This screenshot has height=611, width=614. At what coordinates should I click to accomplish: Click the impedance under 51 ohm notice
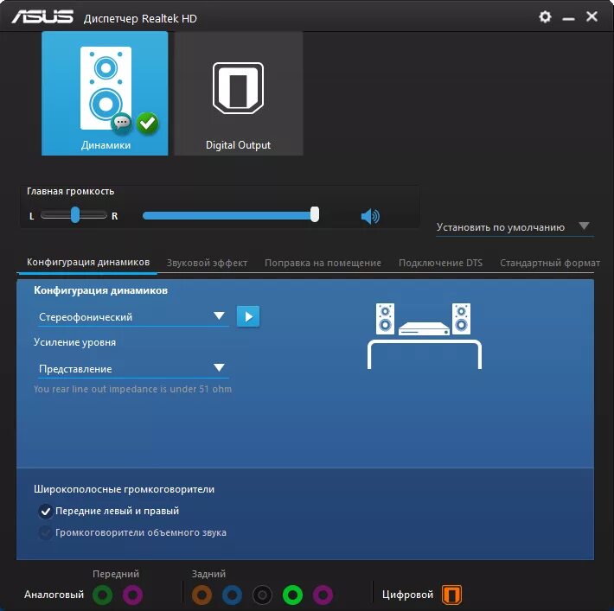coord(132,389)
